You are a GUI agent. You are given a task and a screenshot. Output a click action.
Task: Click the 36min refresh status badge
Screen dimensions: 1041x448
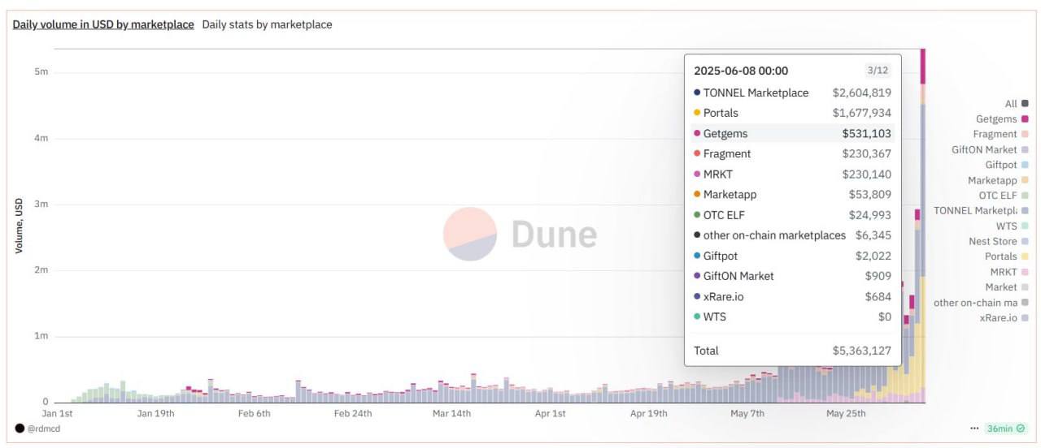1005,428
